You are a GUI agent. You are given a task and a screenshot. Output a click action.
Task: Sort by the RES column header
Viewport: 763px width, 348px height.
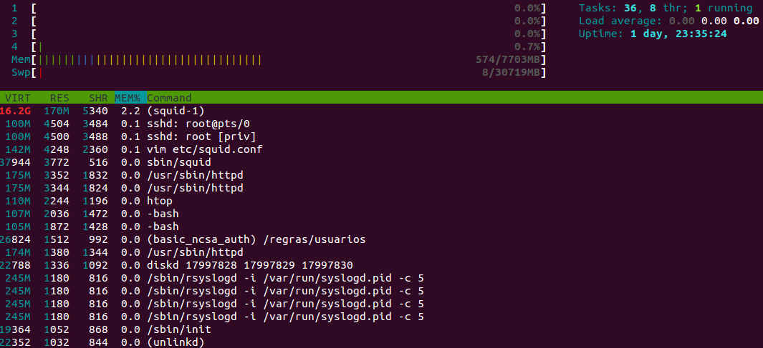tap(59, 98)
